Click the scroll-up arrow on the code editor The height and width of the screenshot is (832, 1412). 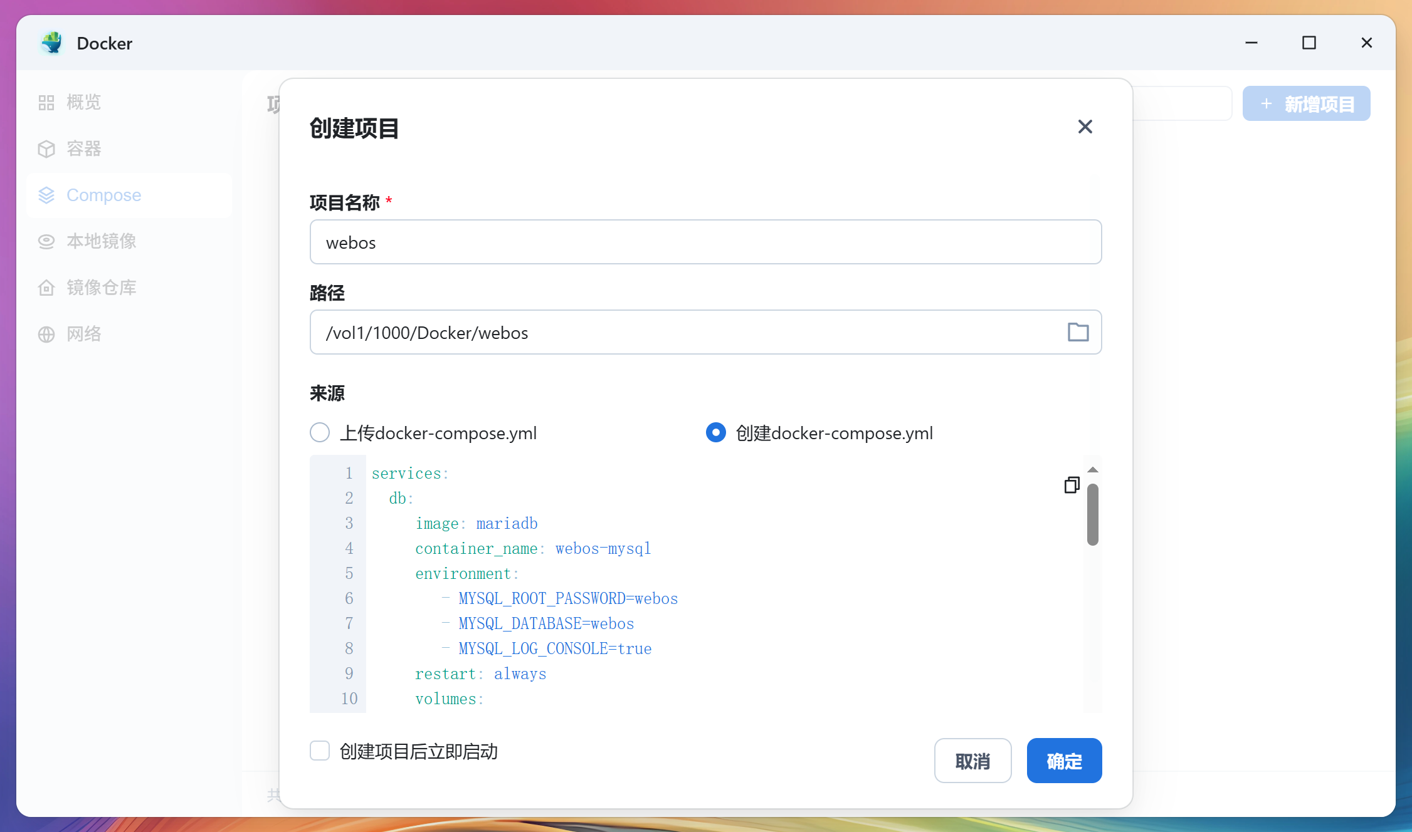coord(1093,469)
